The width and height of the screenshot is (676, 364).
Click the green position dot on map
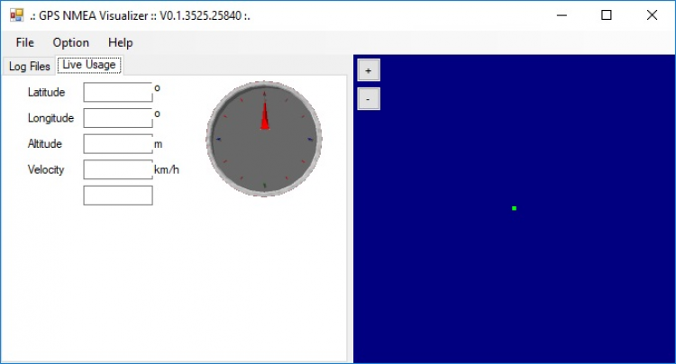click(x=514, y=208)
